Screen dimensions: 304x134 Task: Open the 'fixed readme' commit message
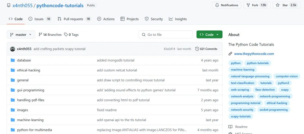point(107,110)
